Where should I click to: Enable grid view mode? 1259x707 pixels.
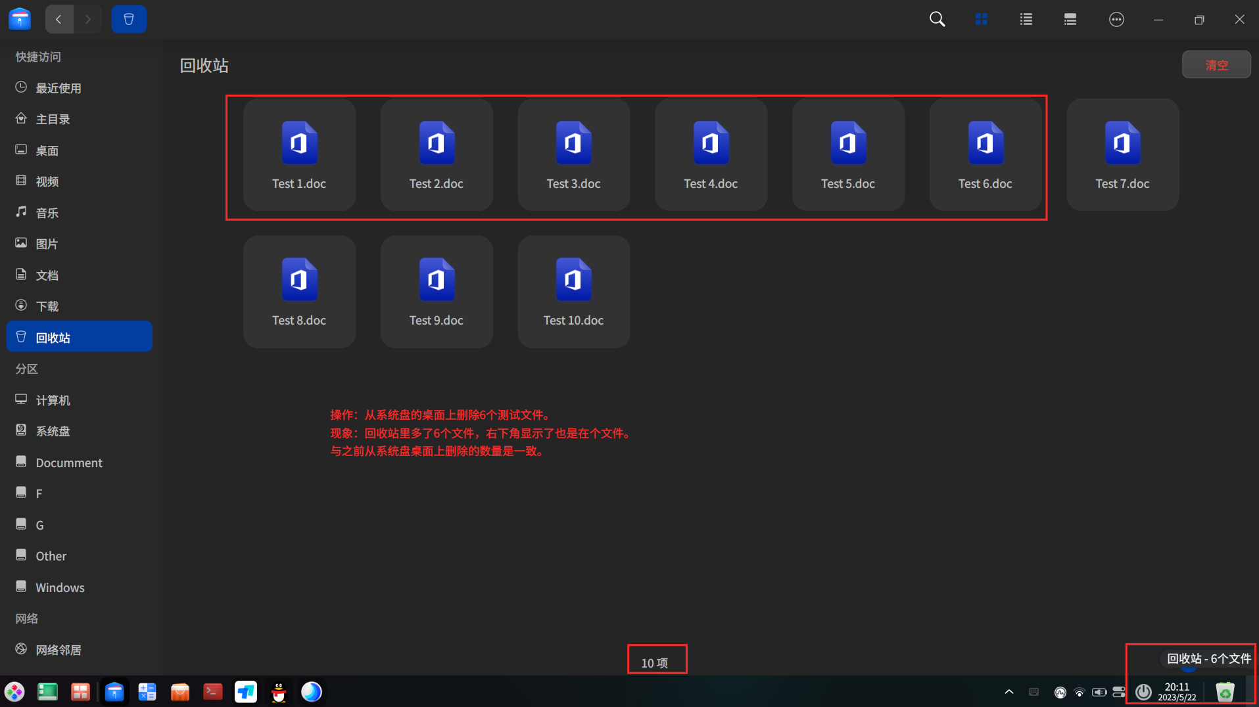pos(981,19)
